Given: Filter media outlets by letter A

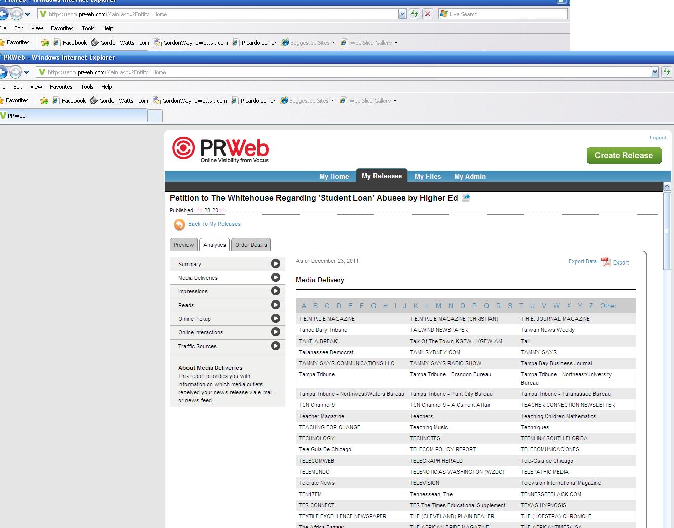Looking at the screenshot, I should pyautogui.click(x=304, y=306).
